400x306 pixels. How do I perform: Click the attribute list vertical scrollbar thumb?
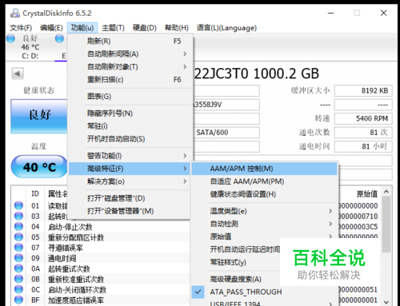[386, 225]
